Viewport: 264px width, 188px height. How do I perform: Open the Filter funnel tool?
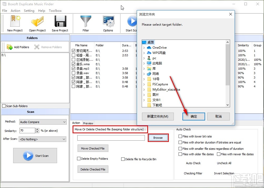click(x=86, y=21)
